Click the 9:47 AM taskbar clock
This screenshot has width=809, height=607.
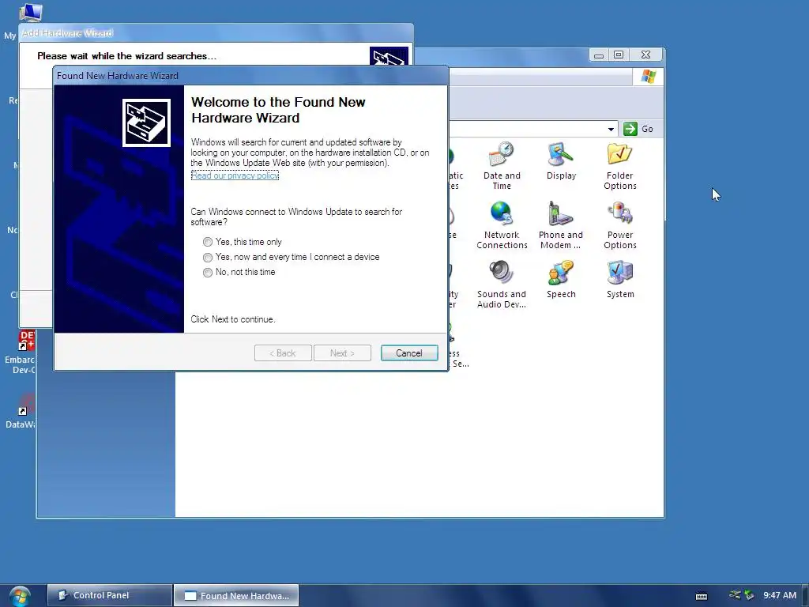click(780, 595)
